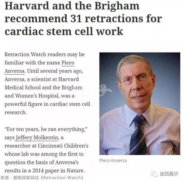Open the portrait photo of Piero Anversa
Image resolution: width=184 pixels, height=182 pixels.
140,104
